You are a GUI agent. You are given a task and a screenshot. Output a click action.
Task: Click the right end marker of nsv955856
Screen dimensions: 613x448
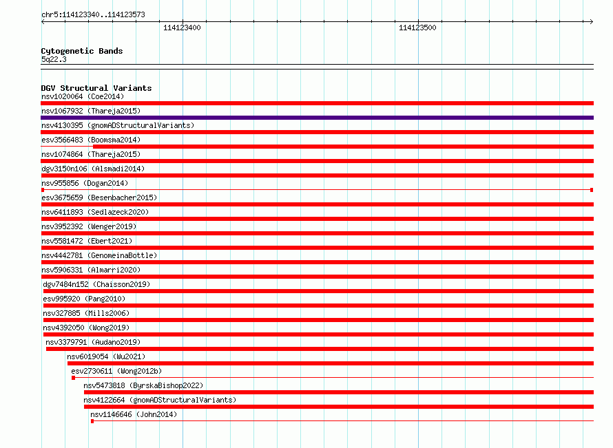click(592, 190)
